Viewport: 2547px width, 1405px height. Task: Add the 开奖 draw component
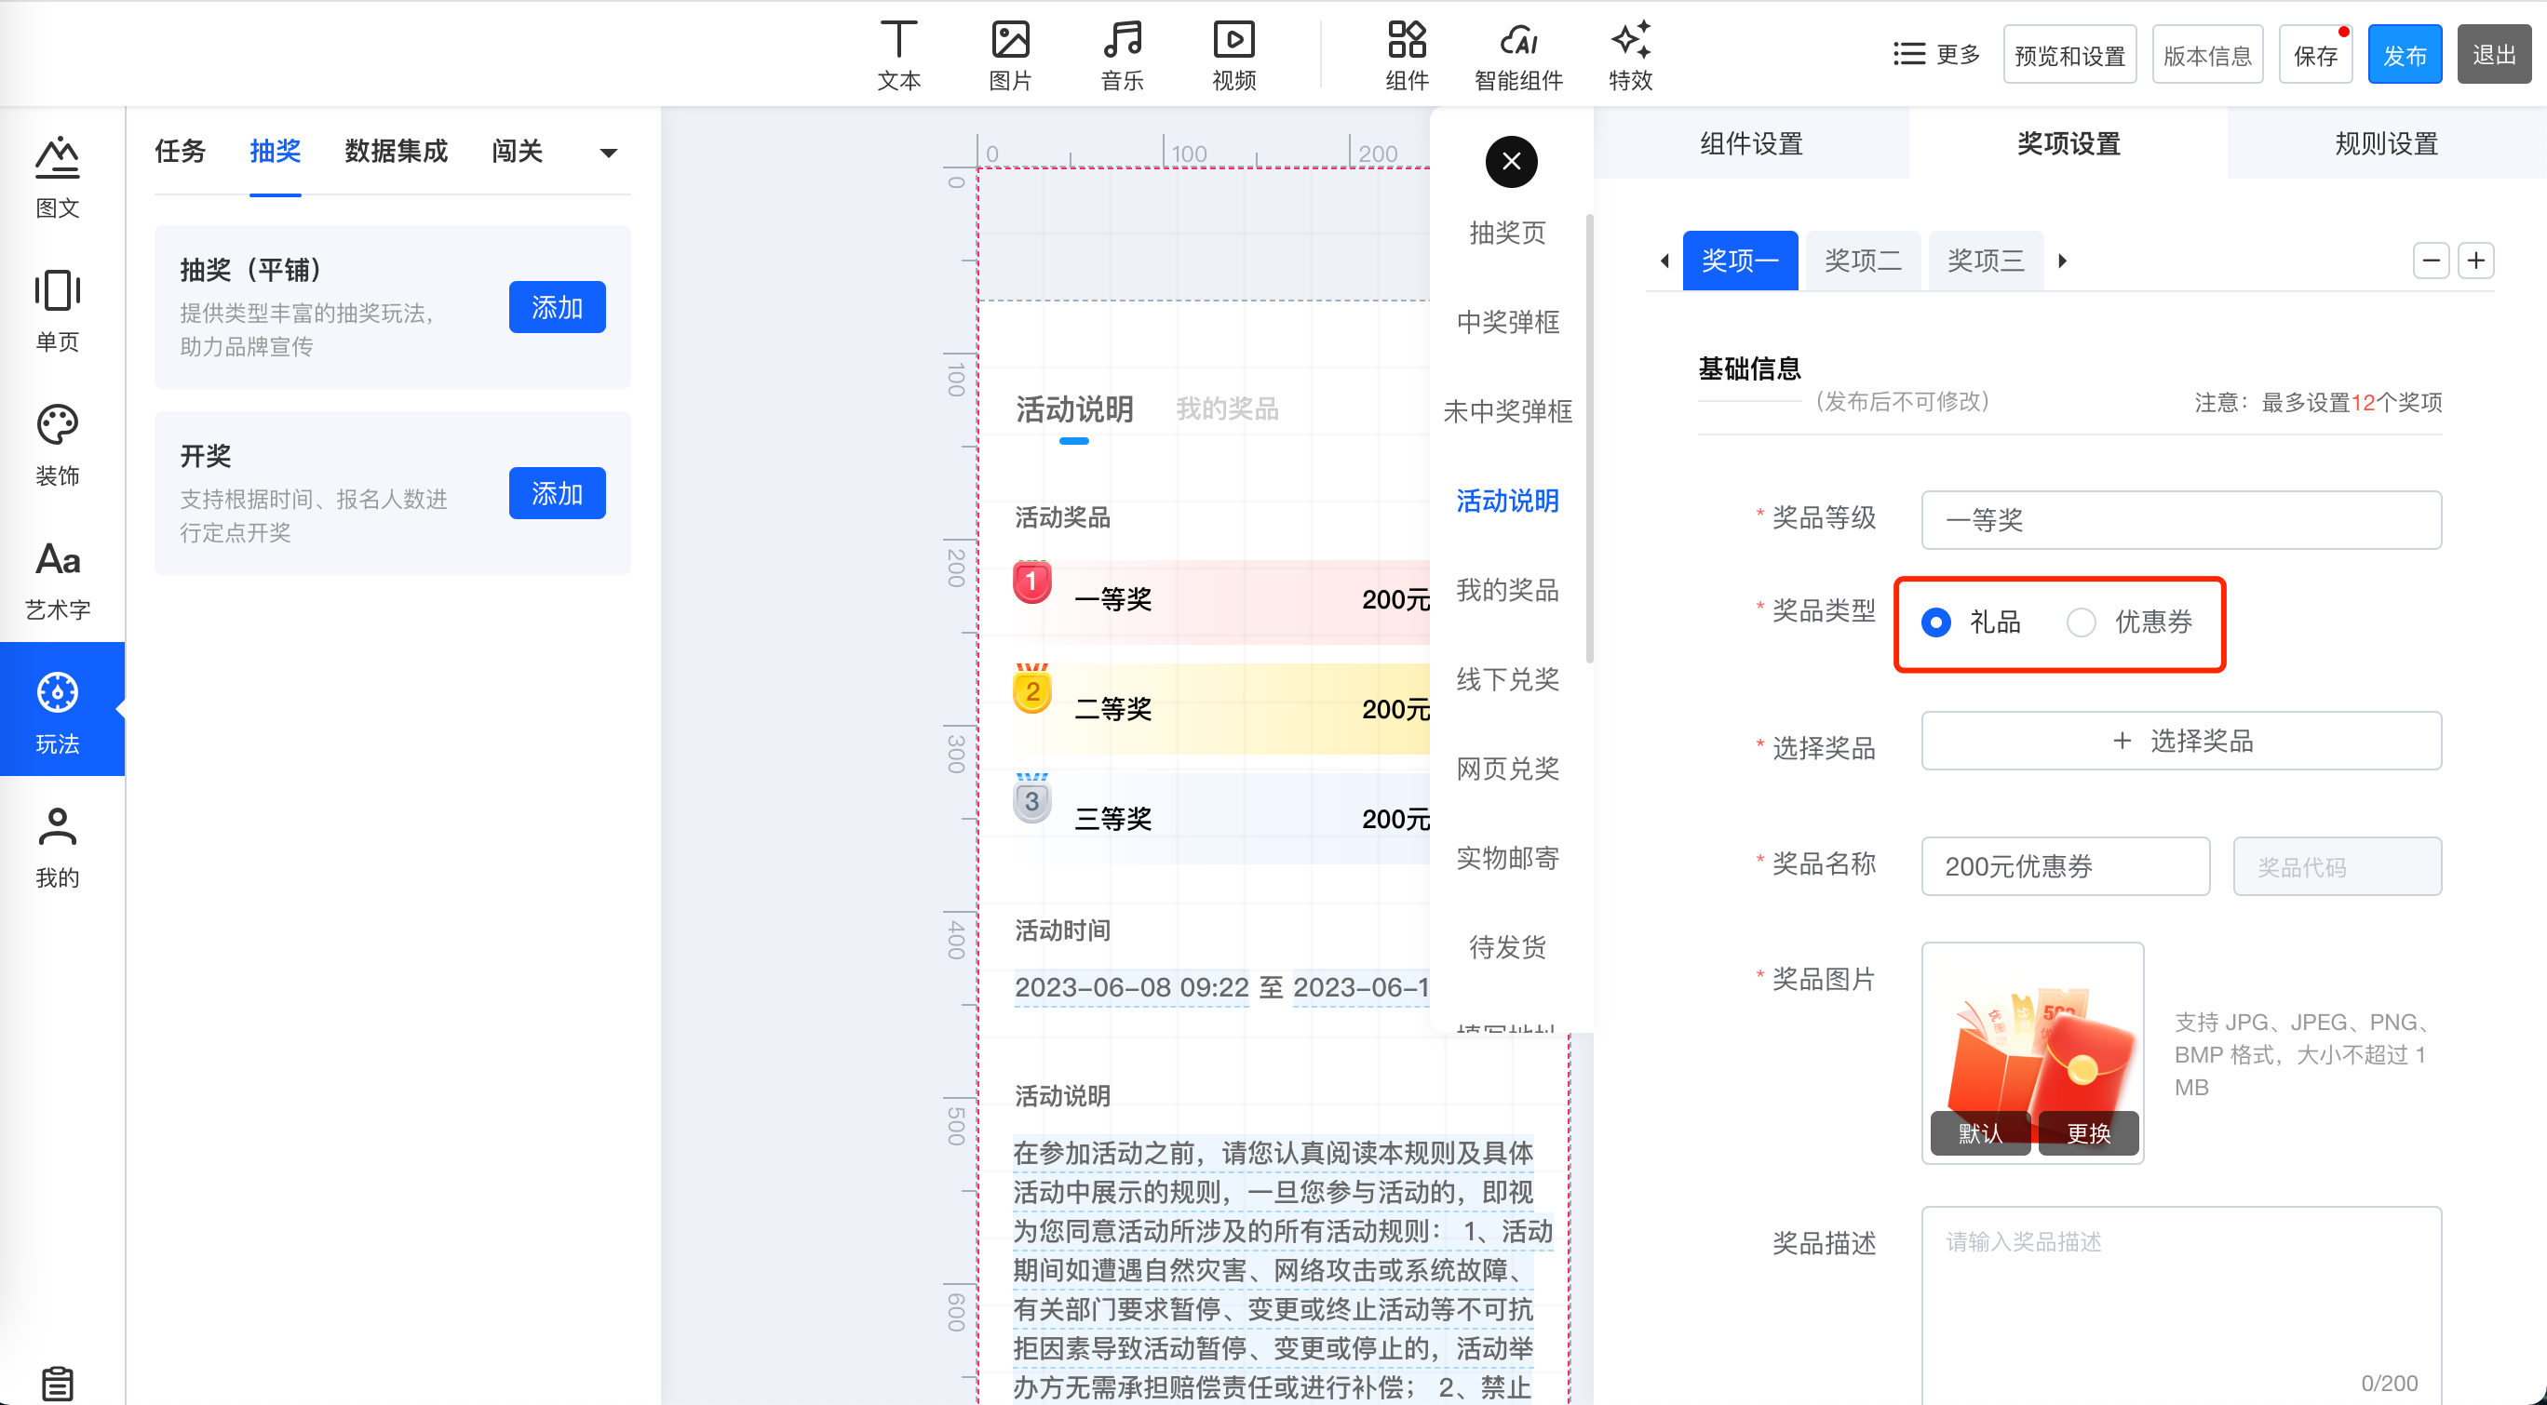[557, 493]
